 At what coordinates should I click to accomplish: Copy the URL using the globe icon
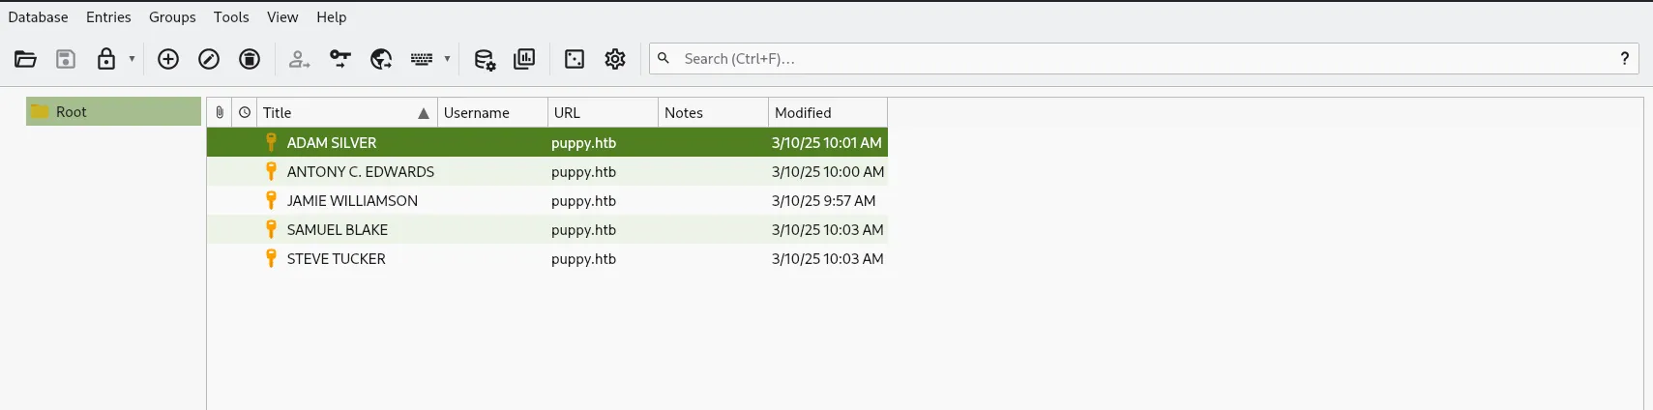click(381, 59)
